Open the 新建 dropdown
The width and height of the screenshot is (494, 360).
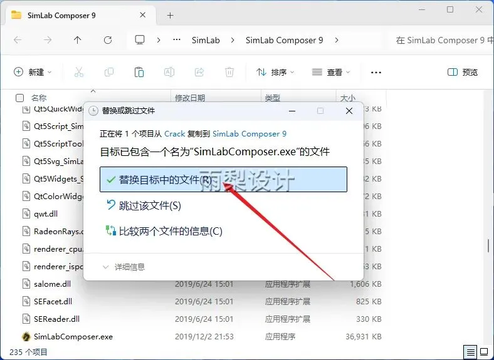(33, 73)
